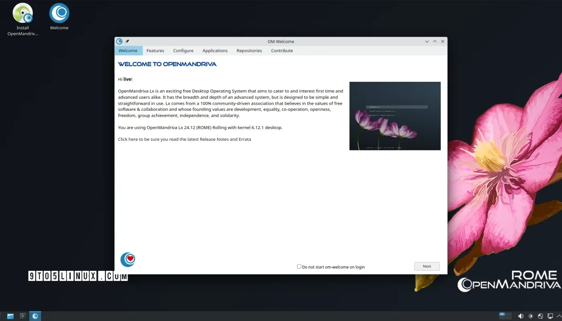Minimize the OM Welcome window
This screenshot has width=562, height=321.
(x=427, y=41)
